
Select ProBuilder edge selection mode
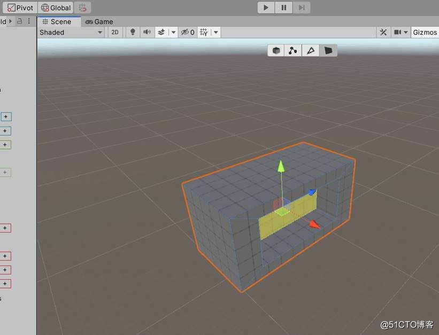311,50
